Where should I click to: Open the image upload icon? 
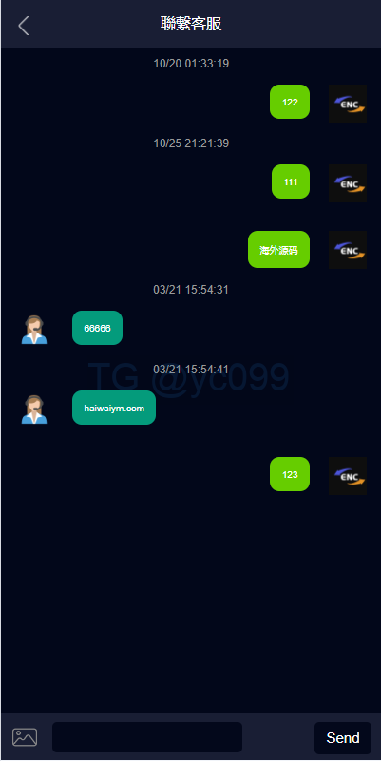point(25,737)
